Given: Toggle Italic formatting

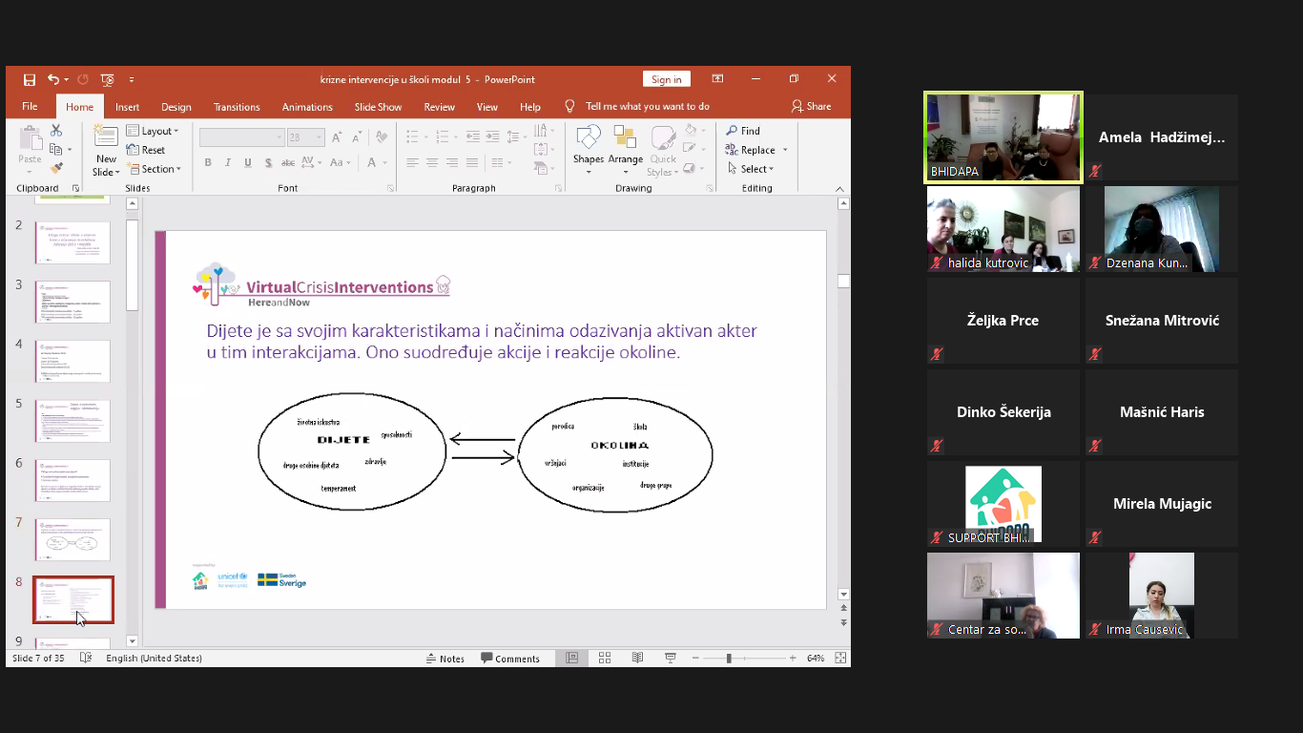Looking at the screenshot, I should click(x=228, y=163).
